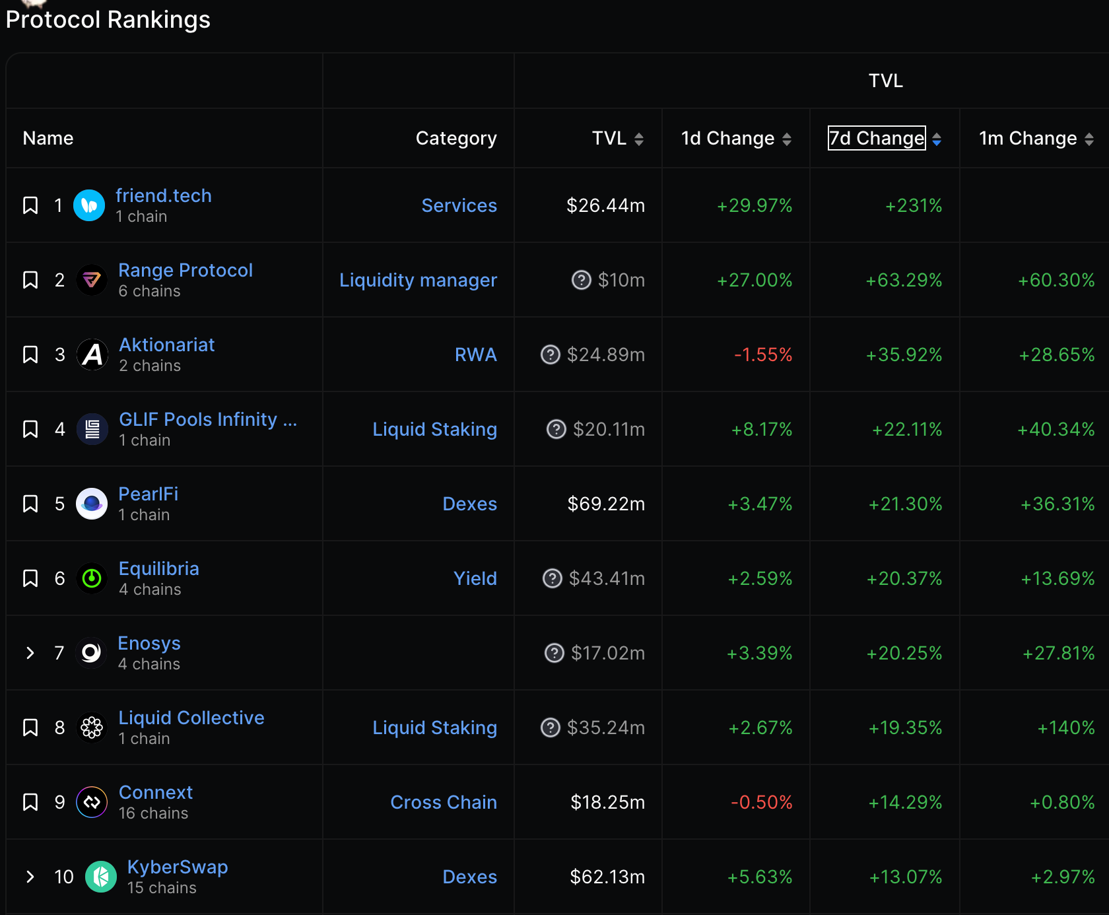Open Liquid Staking category for Liquid Collective
Viewport: 1109px width, 915px height.
[x=435, y=728]
